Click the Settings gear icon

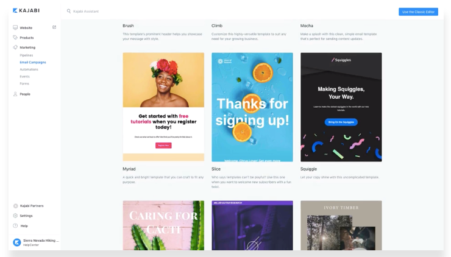click(15, 216)
